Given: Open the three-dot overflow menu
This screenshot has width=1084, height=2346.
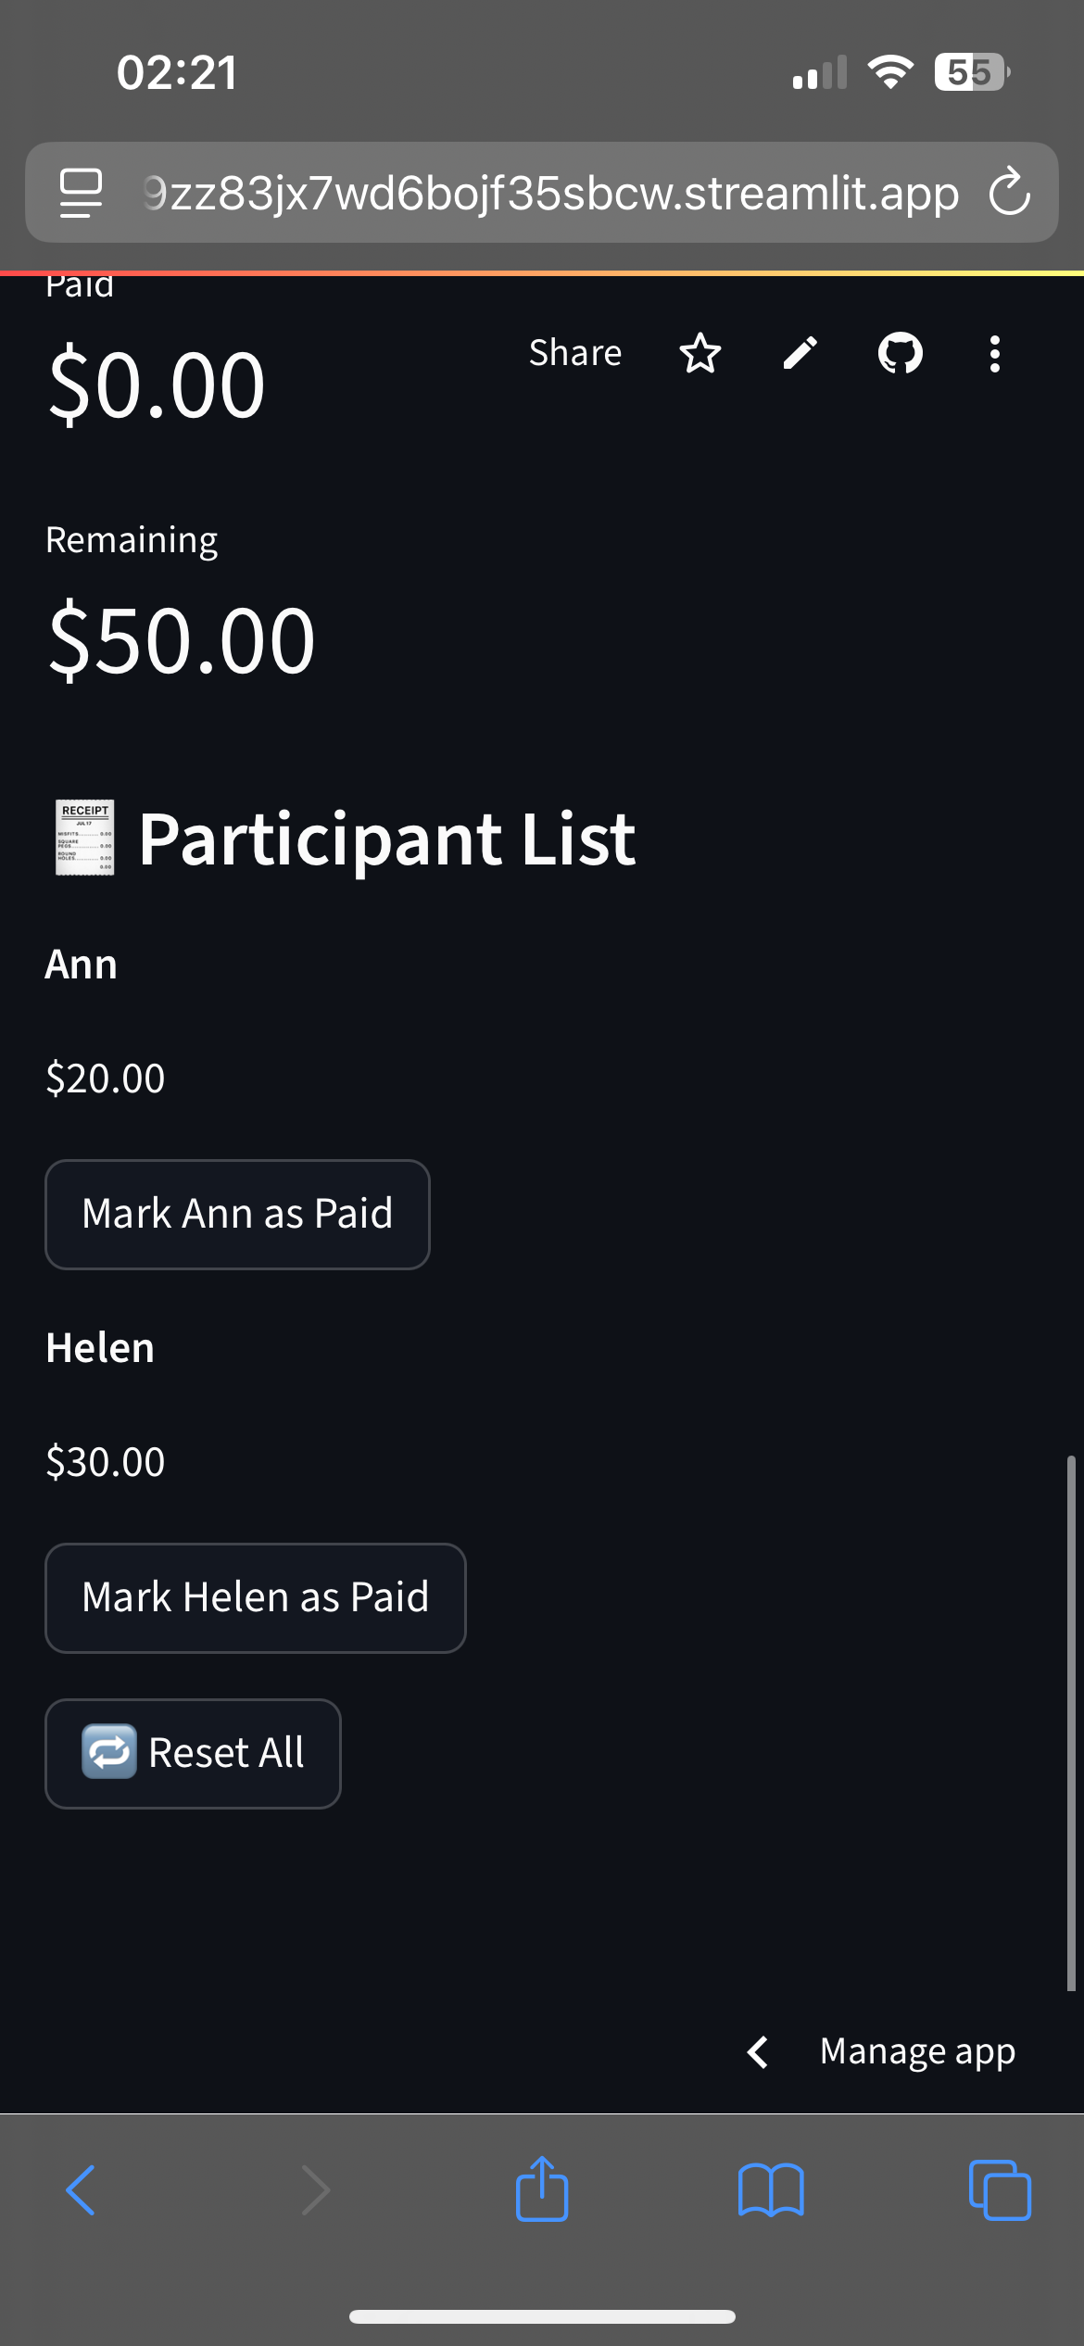Looking at the screenshot, I should (x=994, y=354).
